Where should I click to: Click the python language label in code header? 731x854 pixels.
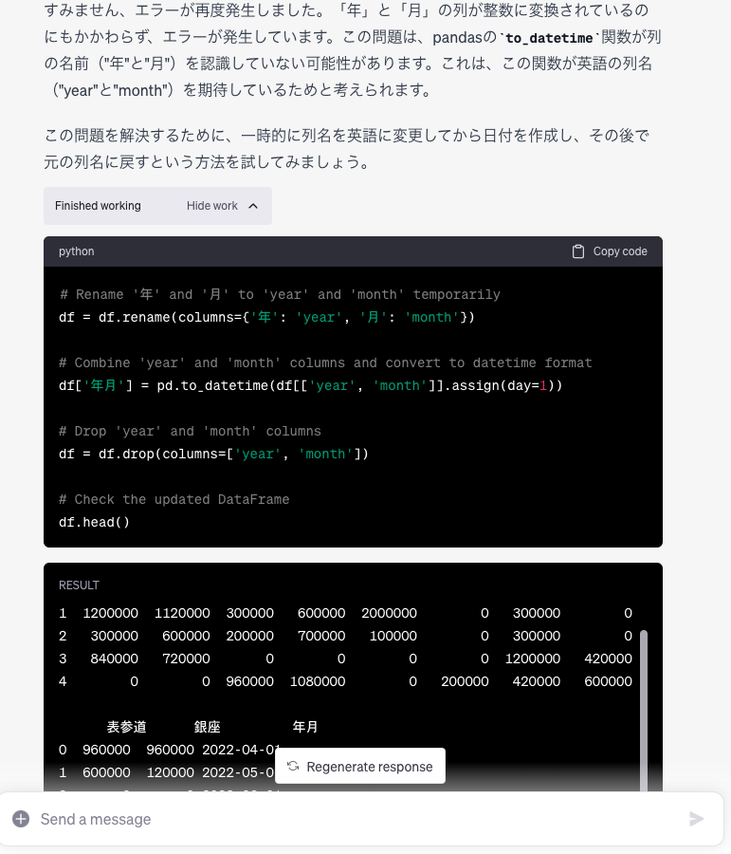76,251
